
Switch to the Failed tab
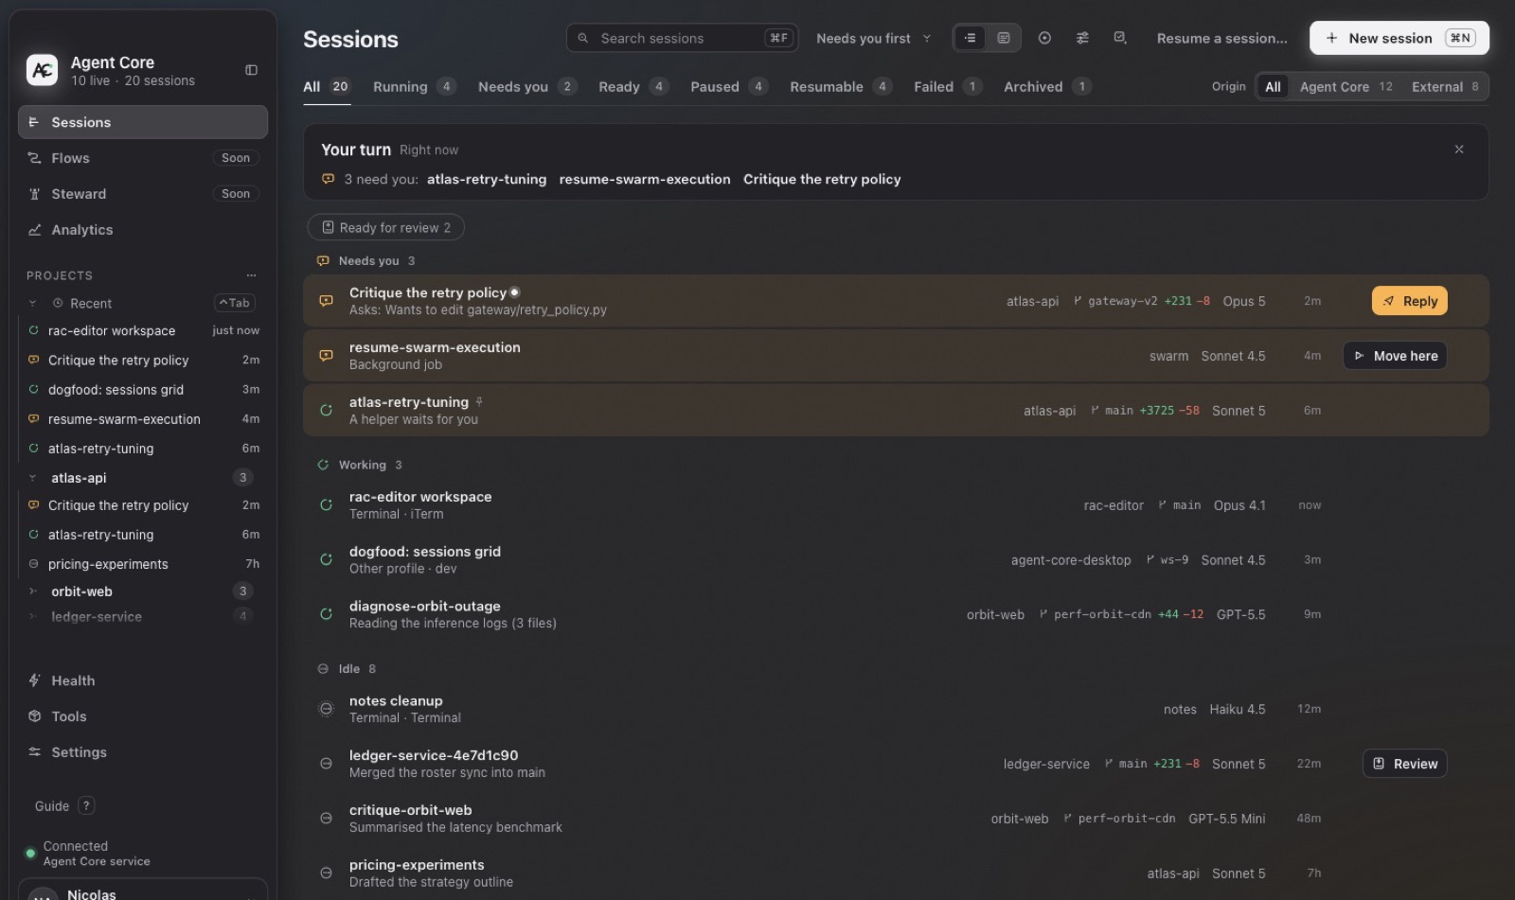[x=947, y=87]
